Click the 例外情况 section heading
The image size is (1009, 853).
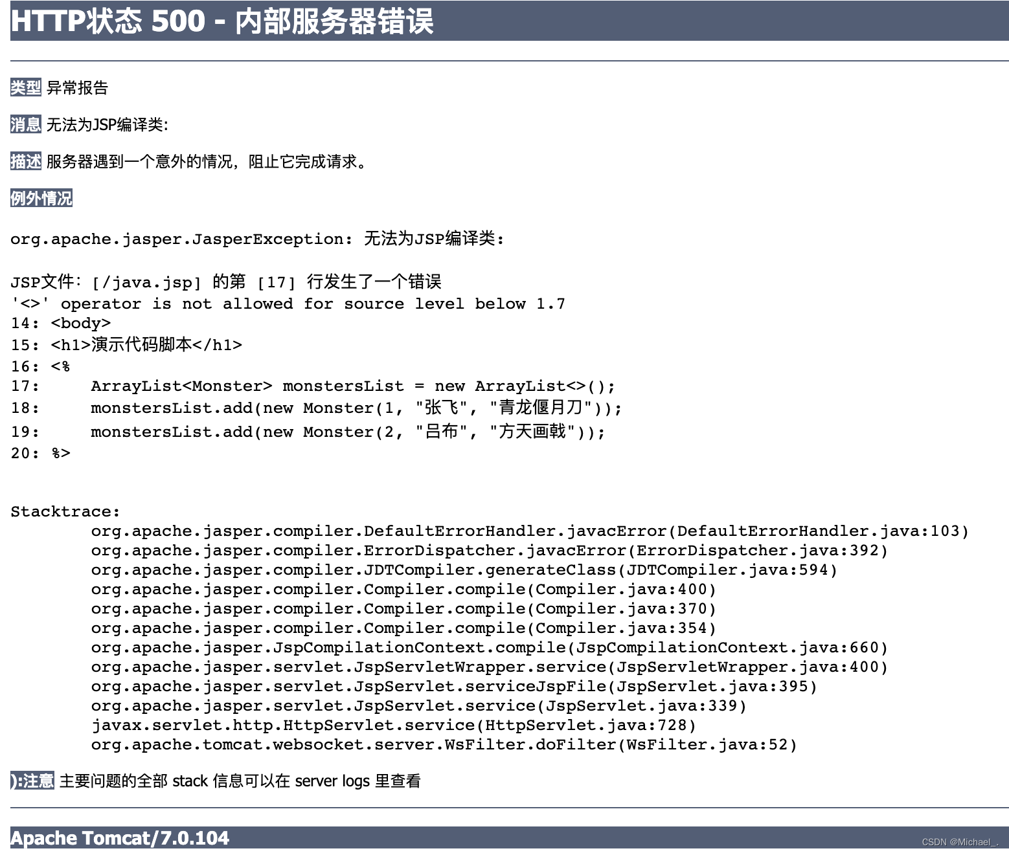point(41,198)
